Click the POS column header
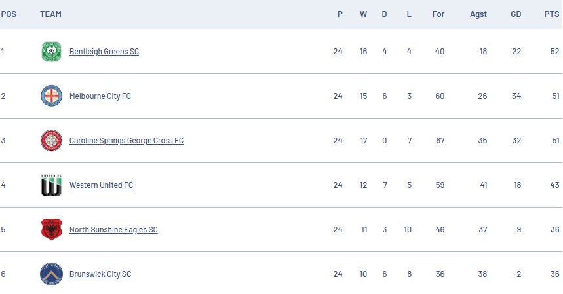 click(9, 14)
